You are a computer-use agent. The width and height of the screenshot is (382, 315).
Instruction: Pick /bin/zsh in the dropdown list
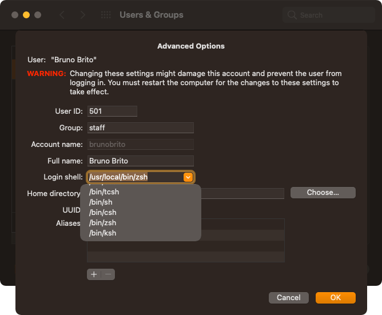pos(102,223)
